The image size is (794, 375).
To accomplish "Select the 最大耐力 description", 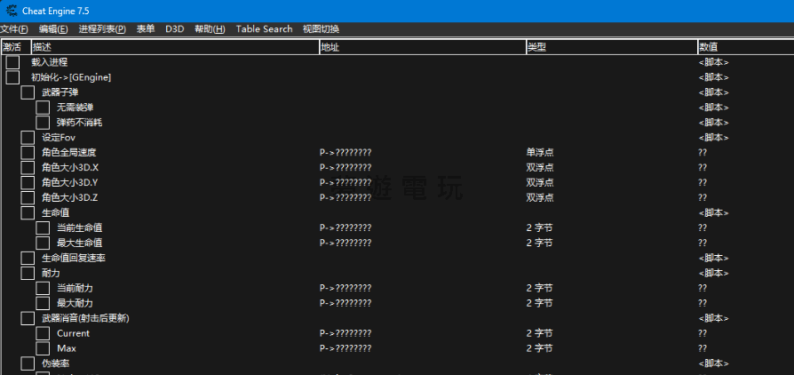I will click(x=75, y=304).
